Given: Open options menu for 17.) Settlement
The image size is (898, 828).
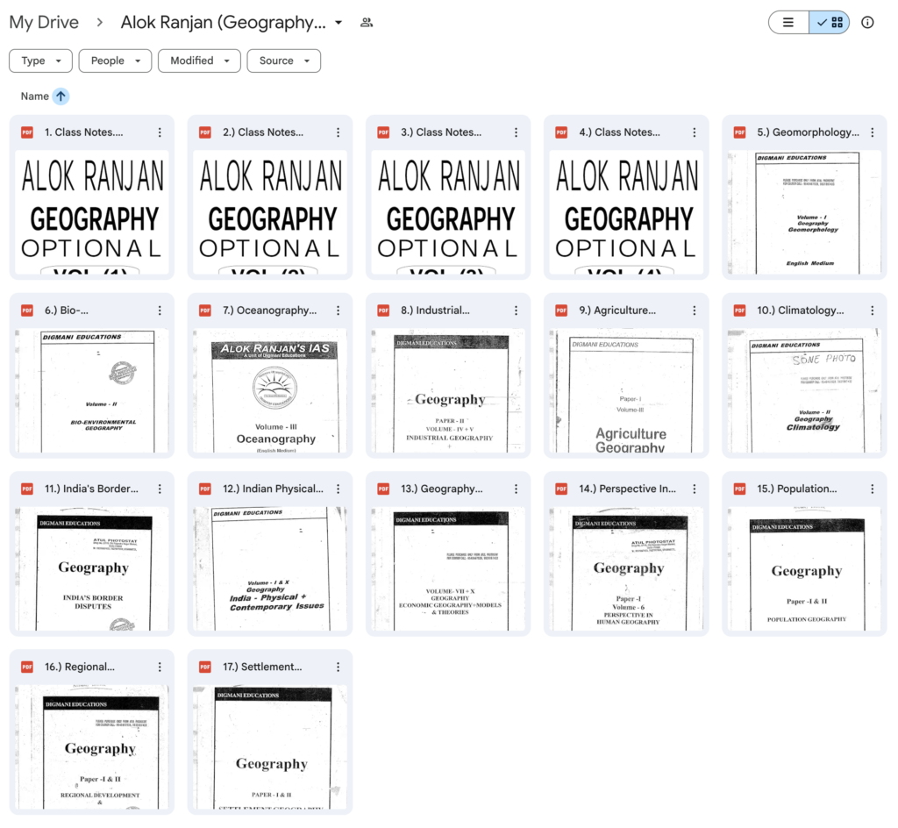Looking at the screenshot, I should click(x=338, y=666).
